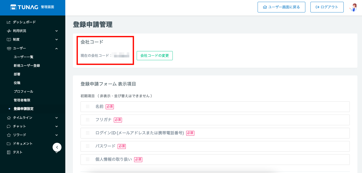Click the ユーザー画面に戻る button
The image size is (362, 173).
281,7
